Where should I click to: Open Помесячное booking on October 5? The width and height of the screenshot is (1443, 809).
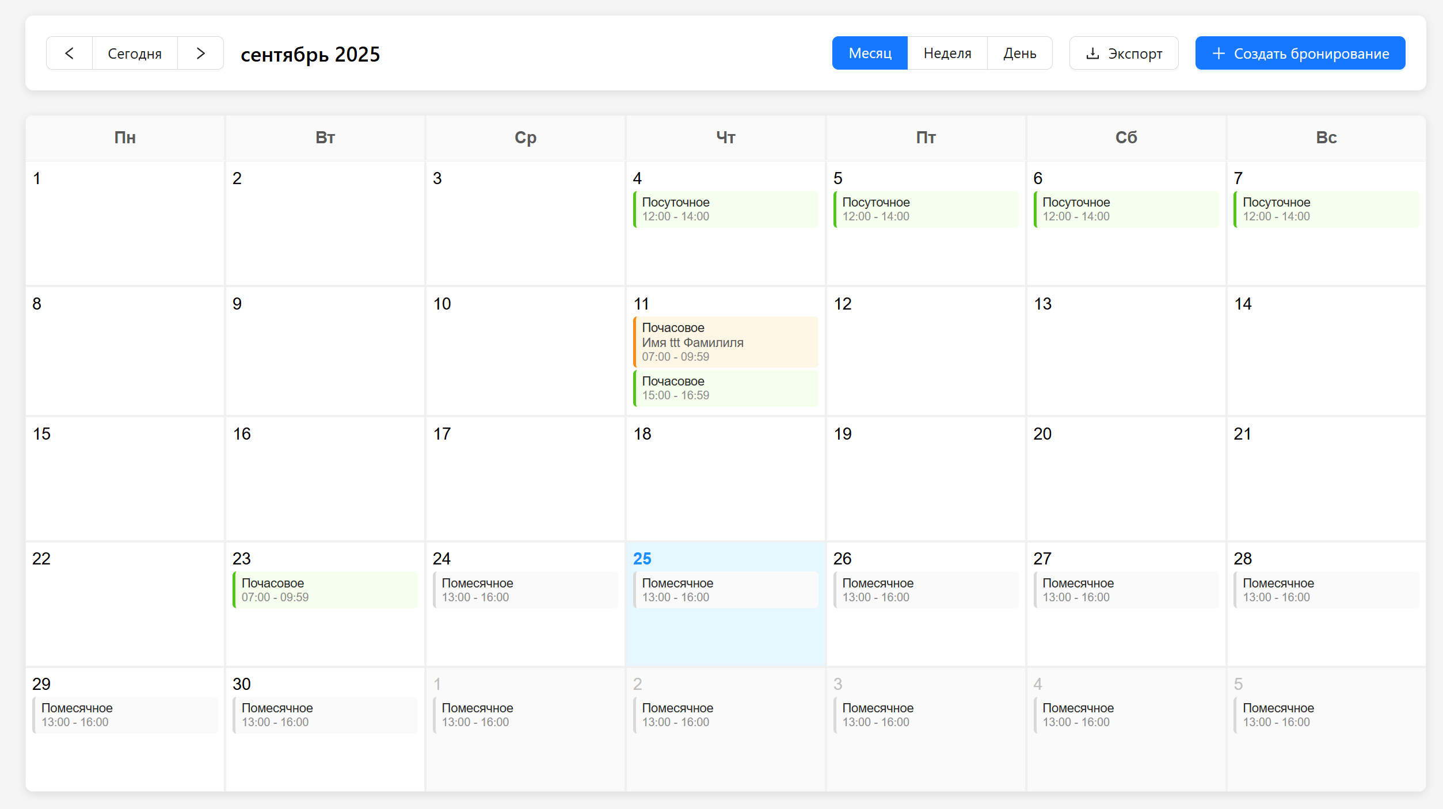tap(1326, 715)
